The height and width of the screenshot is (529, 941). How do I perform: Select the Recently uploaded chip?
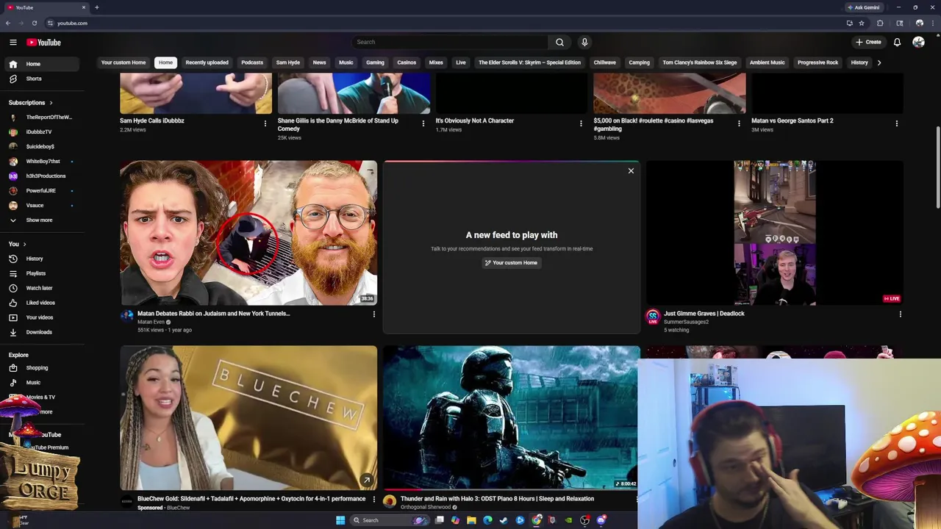coord(207,62)
